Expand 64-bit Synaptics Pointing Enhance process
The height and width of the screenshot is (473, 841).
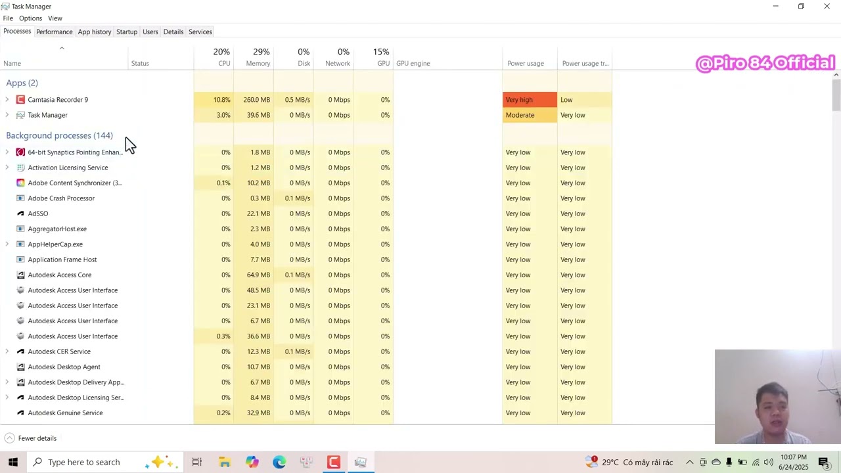7,152
